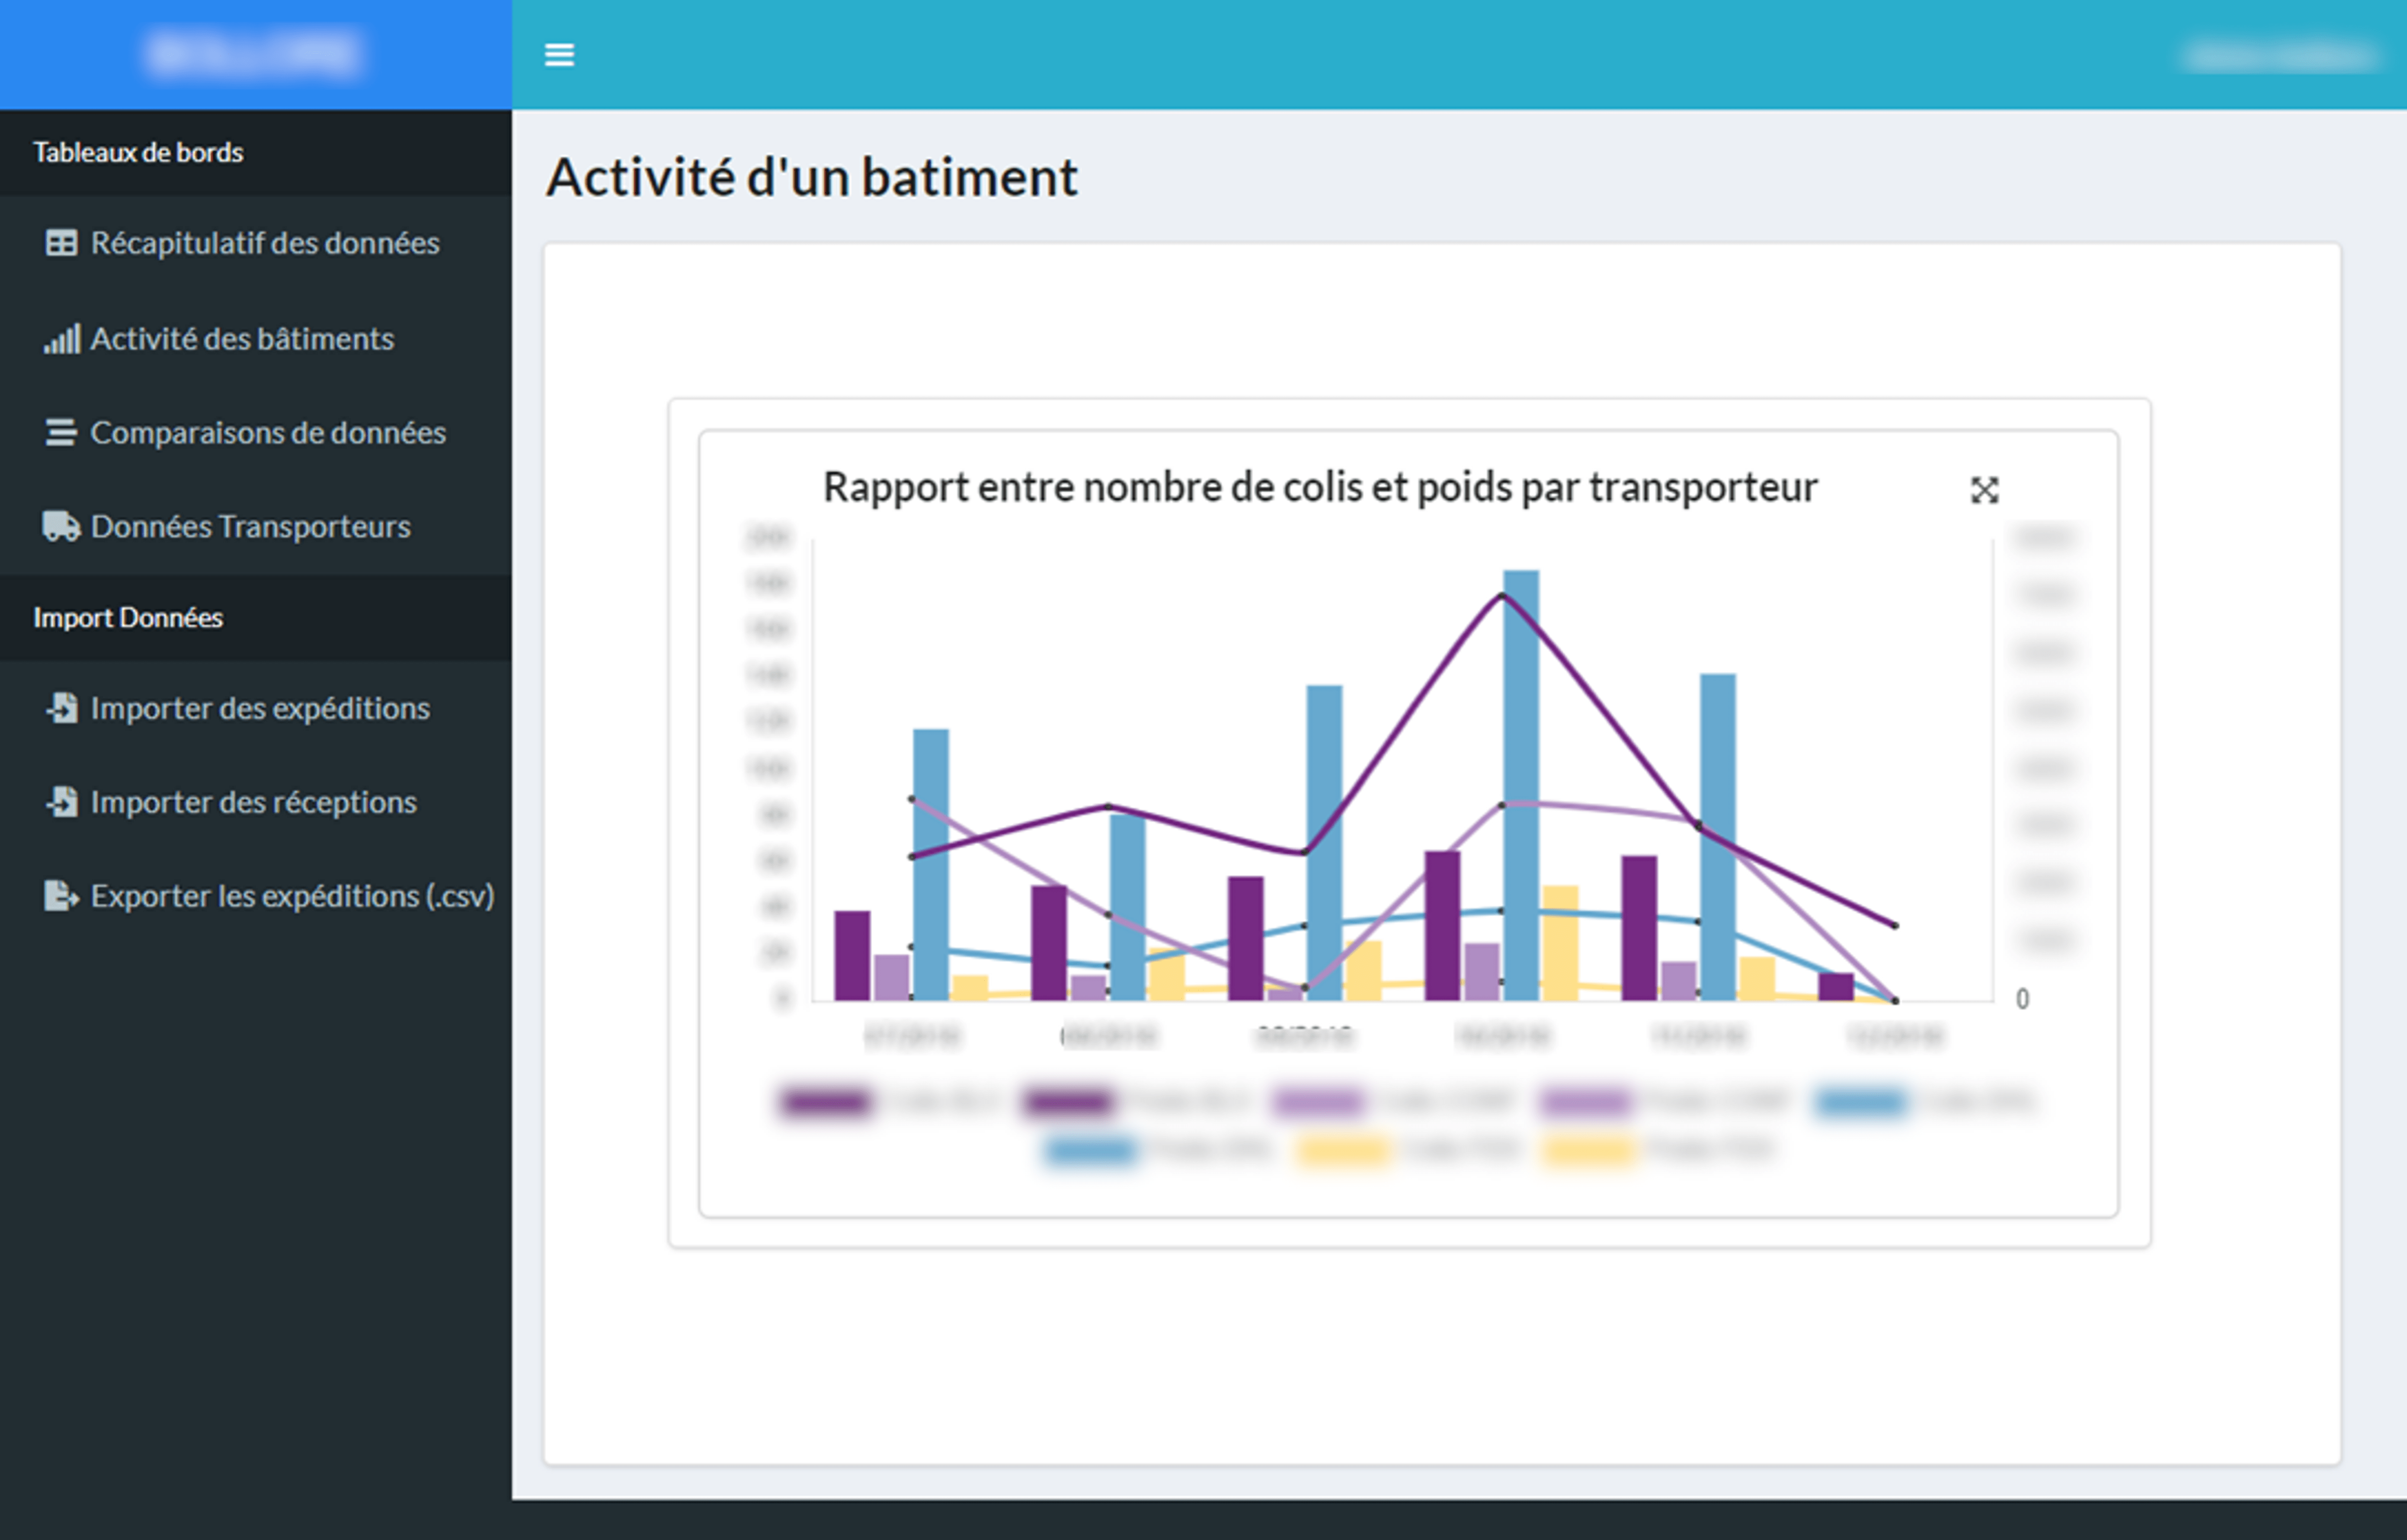This screenshot has height=1540, width=2407.
Task: Expand the chart to fullscreen
Action: [1984, 490]
